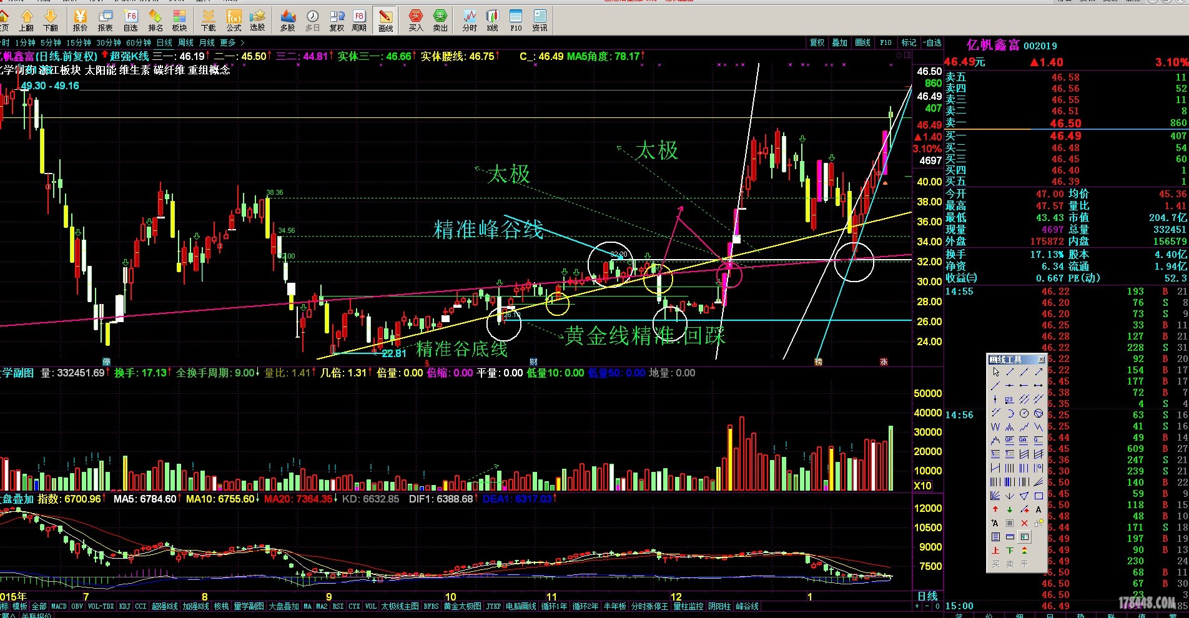Open the F10 company info icon
Screen dimensions: 1189x618
click(x=516, y=21)
